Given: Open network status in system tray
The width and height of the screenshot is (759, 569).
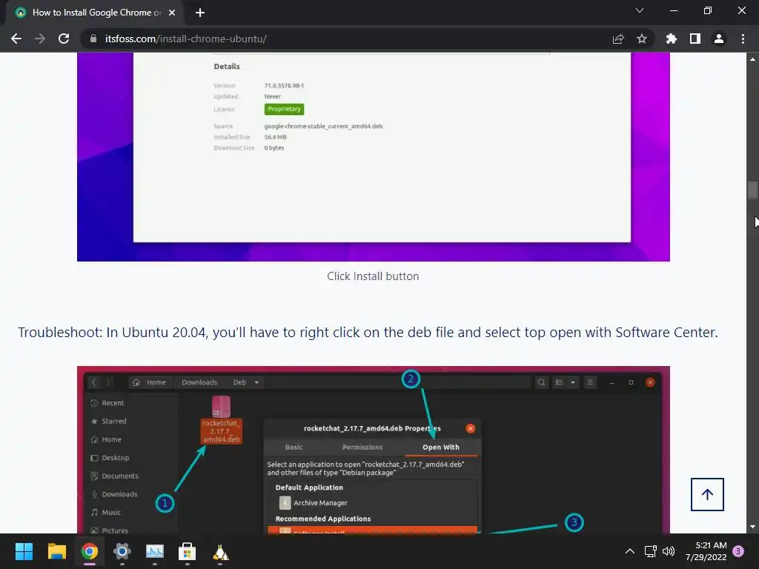Looking at the screenshot, I should tap(650, 551).
